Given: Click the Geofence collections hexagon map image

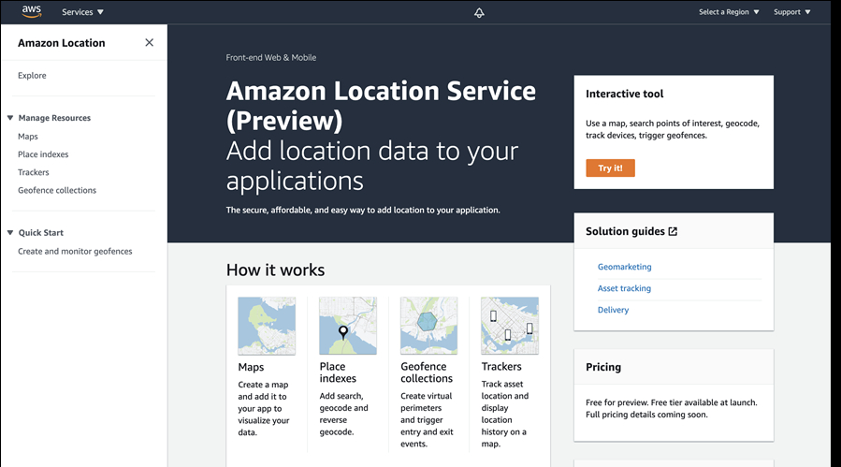Looking at the screenshot, I should tap(428, 326).
